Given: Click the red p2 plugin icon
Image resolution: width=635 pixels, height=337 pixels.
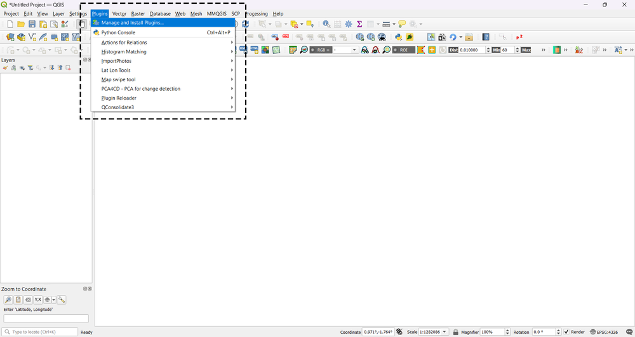Looking at the screenshot, I should click(519, 37).
